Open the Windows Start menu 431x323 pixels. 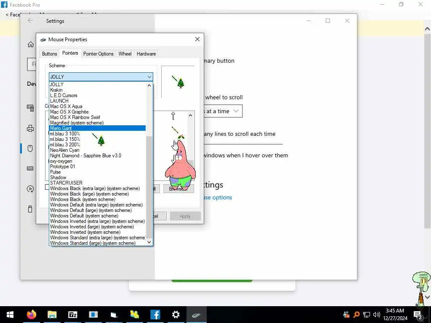tap(10, 315)
